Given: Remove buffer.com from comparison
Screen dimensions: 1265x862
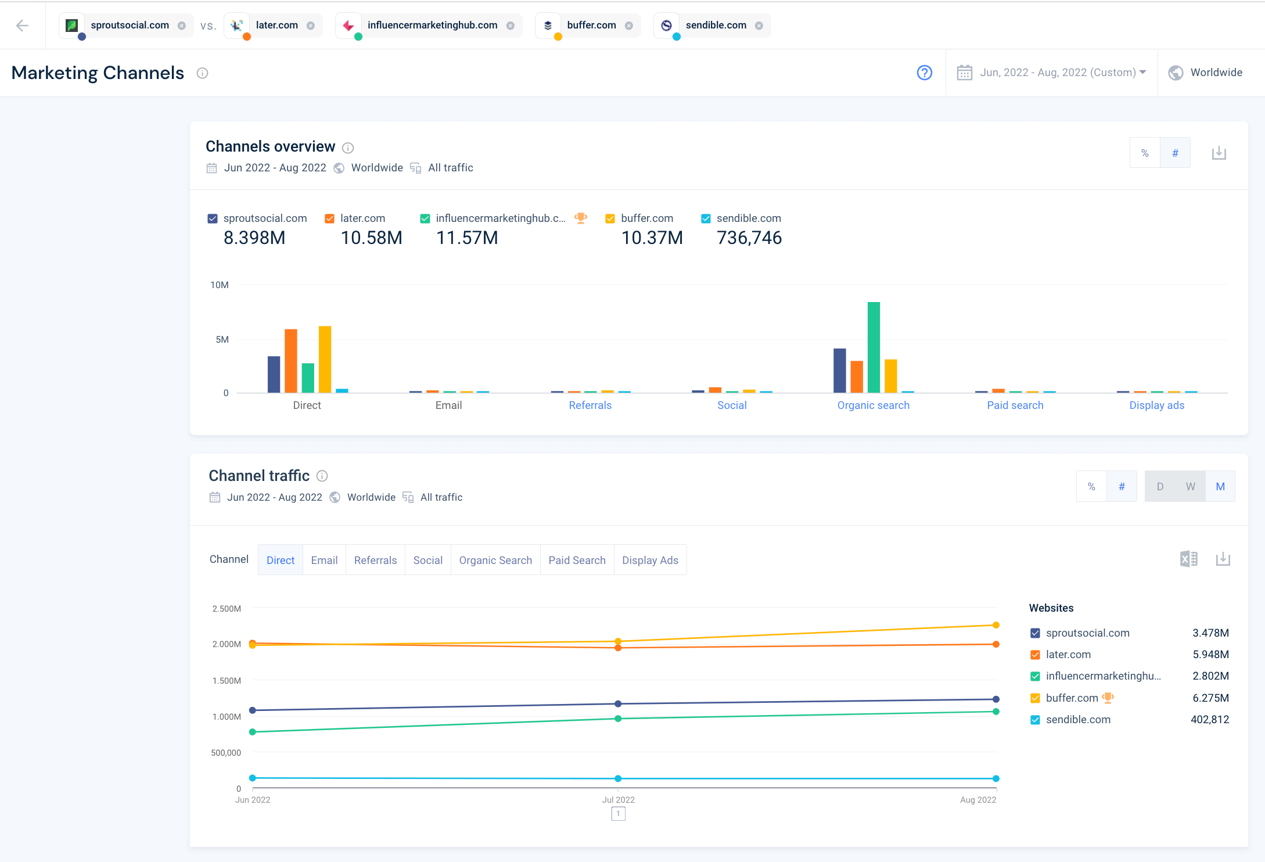Looking at the screenshot, I should tap(629, 26).
